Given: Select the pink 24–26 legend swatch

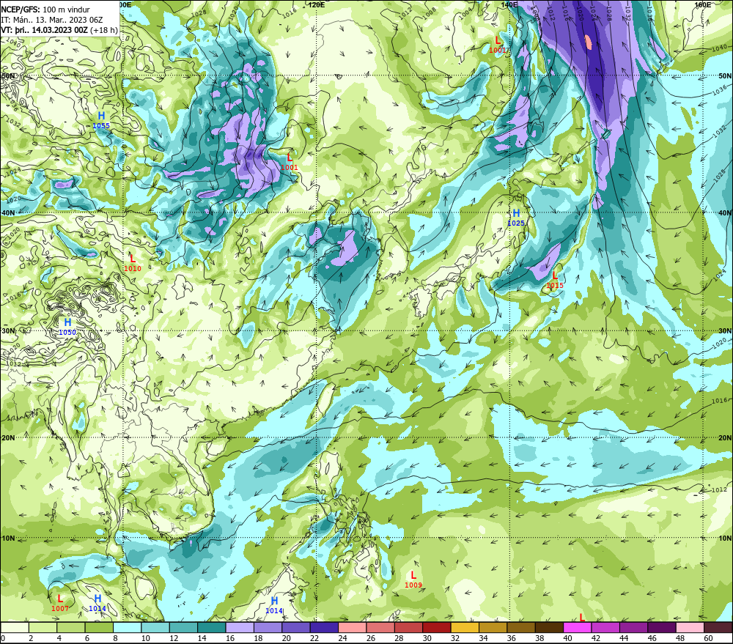Looking at the screenshot, I should 353,627.
